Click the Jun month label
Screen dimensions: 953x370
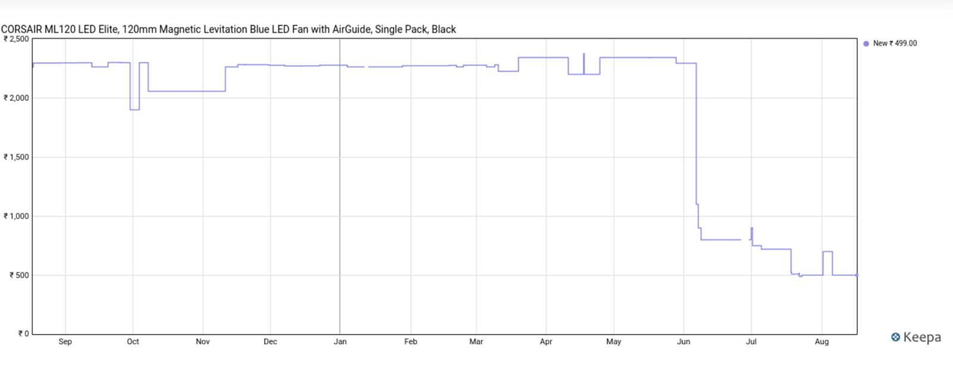tap(684, 341)
